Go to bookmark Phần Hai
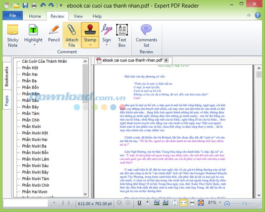265x212 pixels. [x=30, y=74]
